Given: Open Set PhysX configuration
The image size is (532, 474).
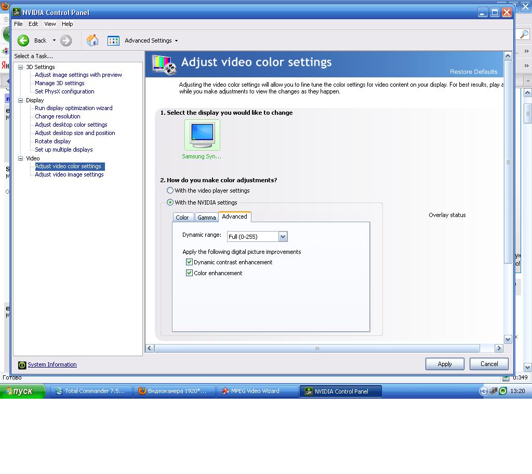Looking at the screenshot, I should 64,91.
